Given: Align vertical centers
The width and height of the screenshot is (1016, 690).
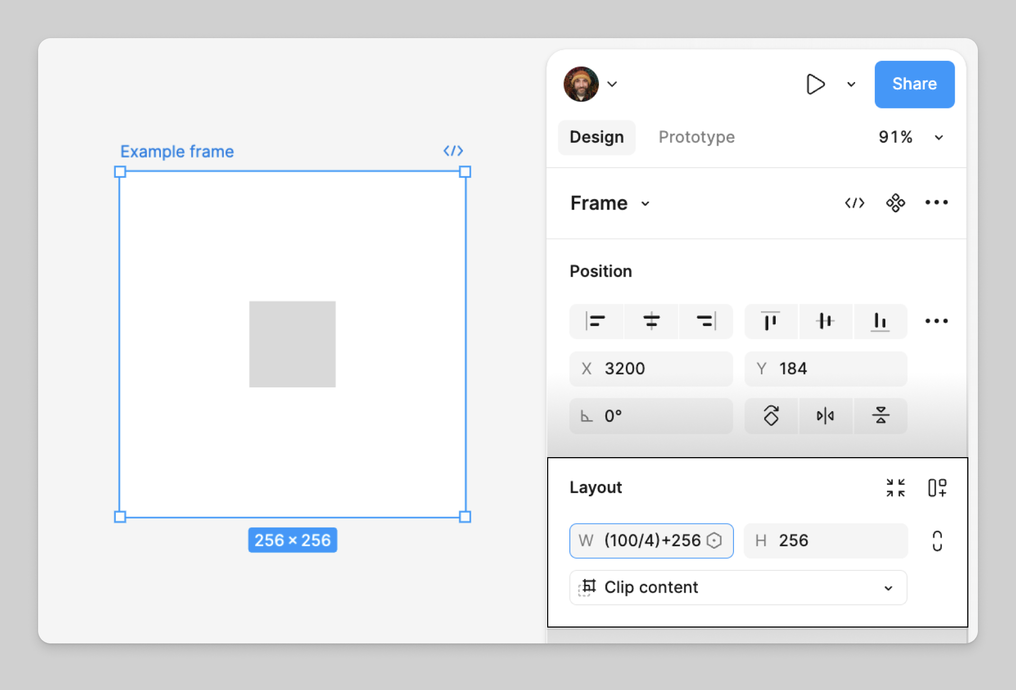Looking at the screenshot, I should point(825,321).
